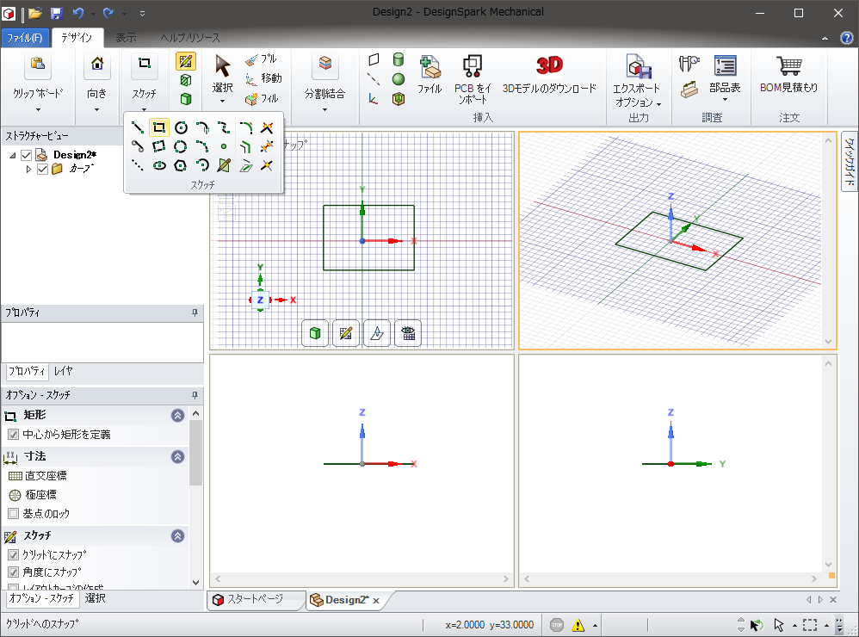Open the 向き dropdown arrow
Viewport: 859px width, 637px height.
pos(96,110)
